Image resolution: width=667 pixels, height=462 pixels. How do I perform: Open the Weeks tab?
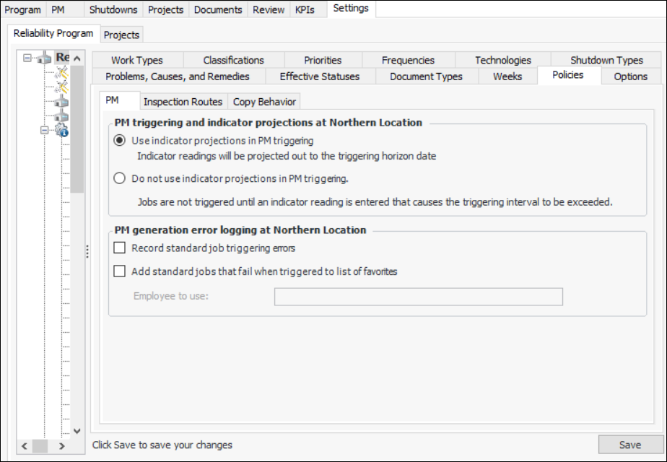(x=507, y=76)
